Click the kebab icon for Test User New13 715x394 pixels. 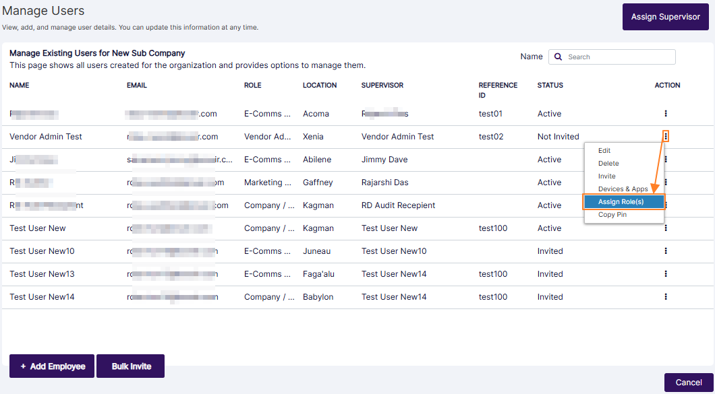(665, 274)
